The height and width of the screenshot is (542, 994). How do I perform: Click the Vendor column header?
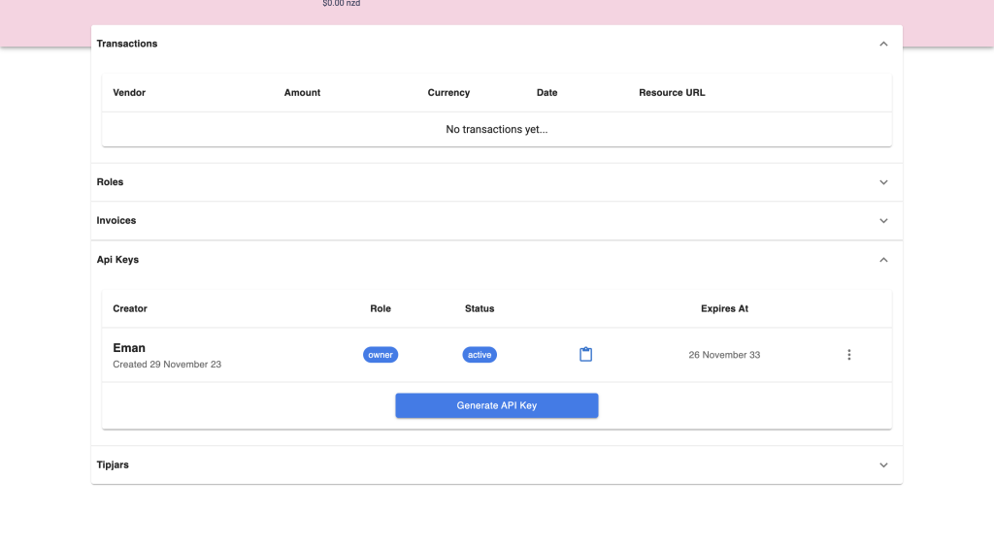point(129,93)
